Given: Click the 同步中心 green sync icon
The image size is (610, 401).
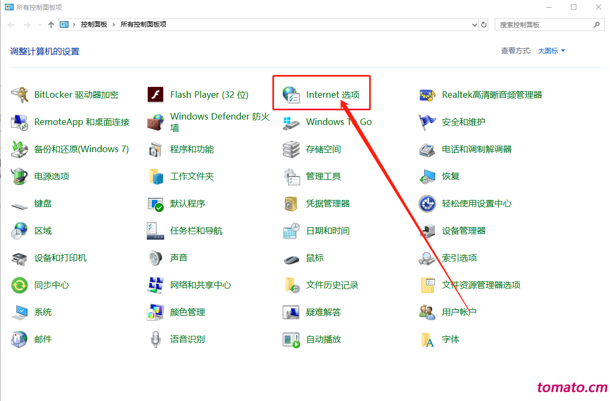Looking at the screenshot, I should point(20,285).
